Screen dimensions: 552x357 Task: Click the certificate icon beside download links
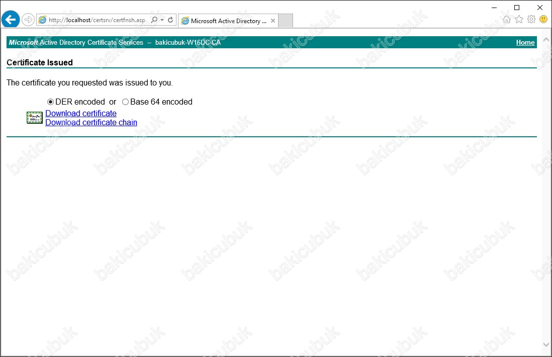pyautogui.click(x=35, y=118)
